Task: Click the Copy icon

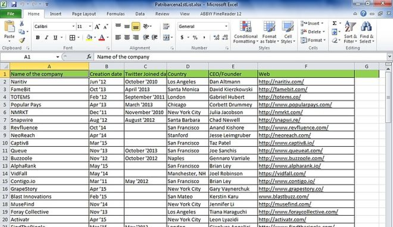Action: point(22,31)
